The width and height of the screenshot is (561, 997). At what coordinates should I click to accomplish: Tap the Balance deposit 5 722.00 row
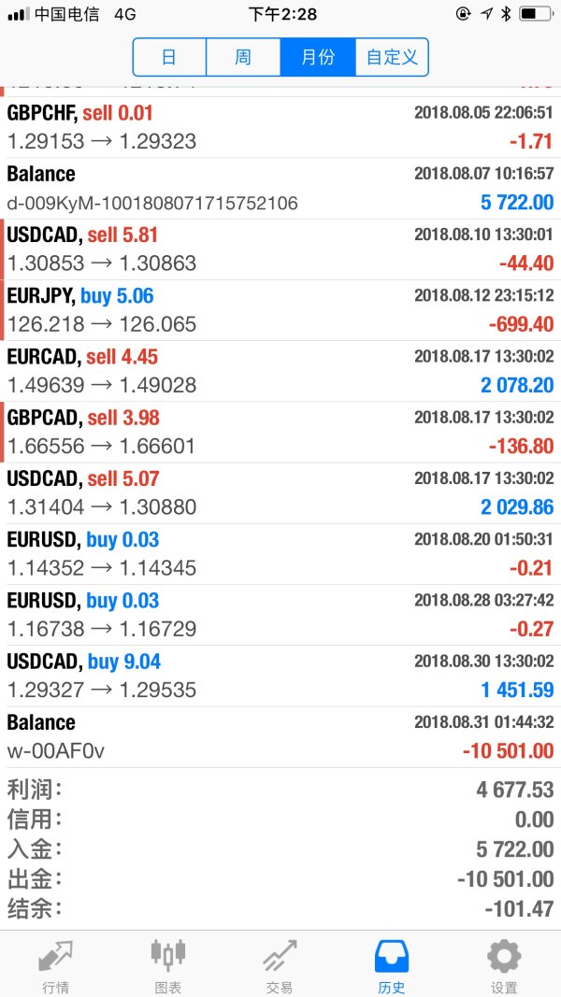click(x=280, y=188)
